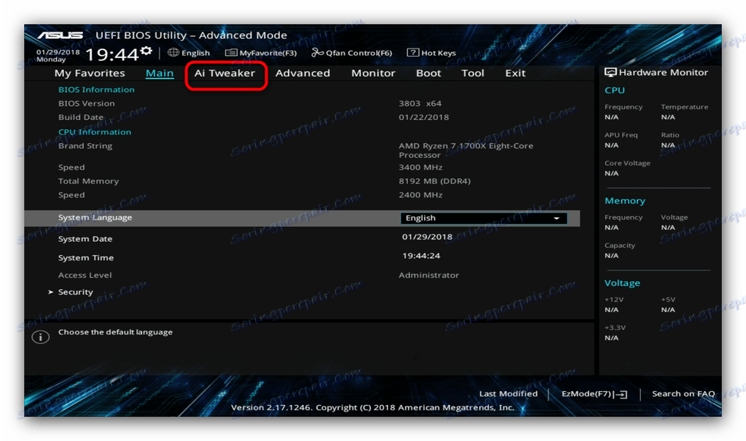Open Qfan Control(F6)
The image size is (746, 441).
[x=351, y=53]
